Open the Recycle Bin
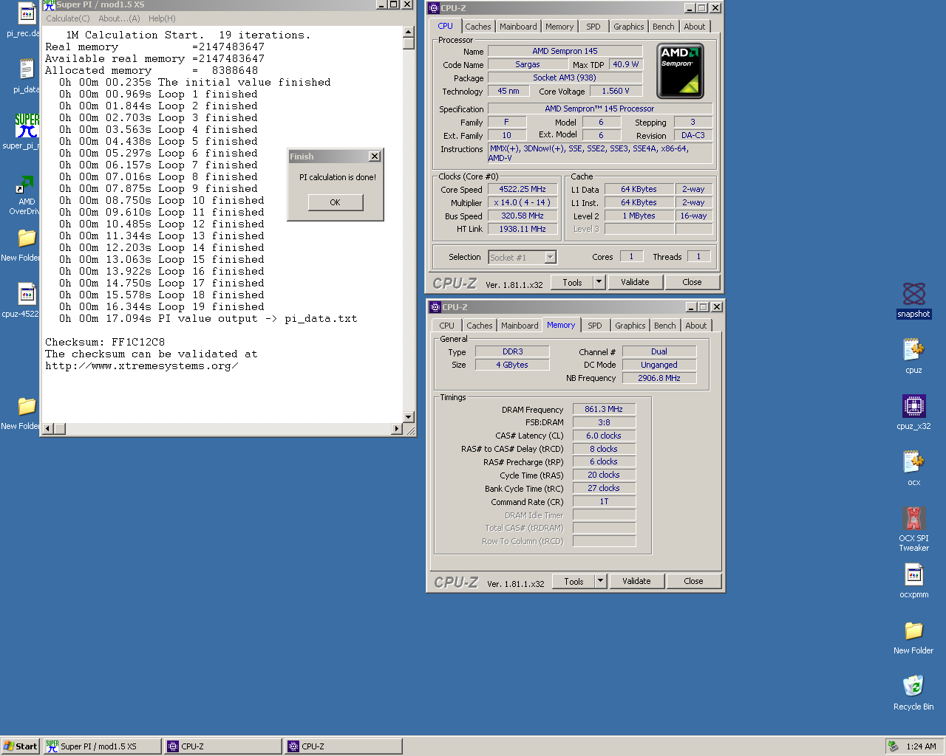This screenshot has height=756, width=946. [913, 686]
